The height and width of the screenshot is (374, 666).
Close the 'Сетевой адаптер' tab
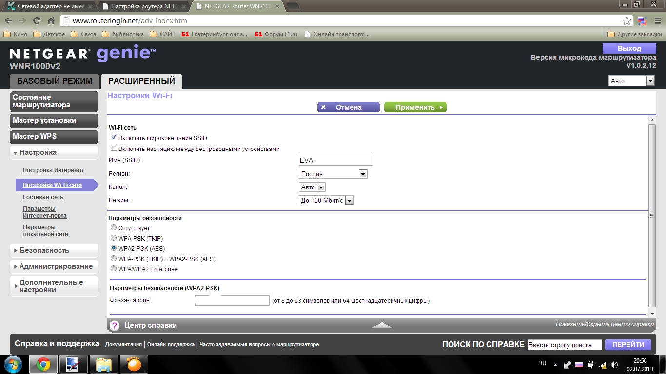(90, 7)
